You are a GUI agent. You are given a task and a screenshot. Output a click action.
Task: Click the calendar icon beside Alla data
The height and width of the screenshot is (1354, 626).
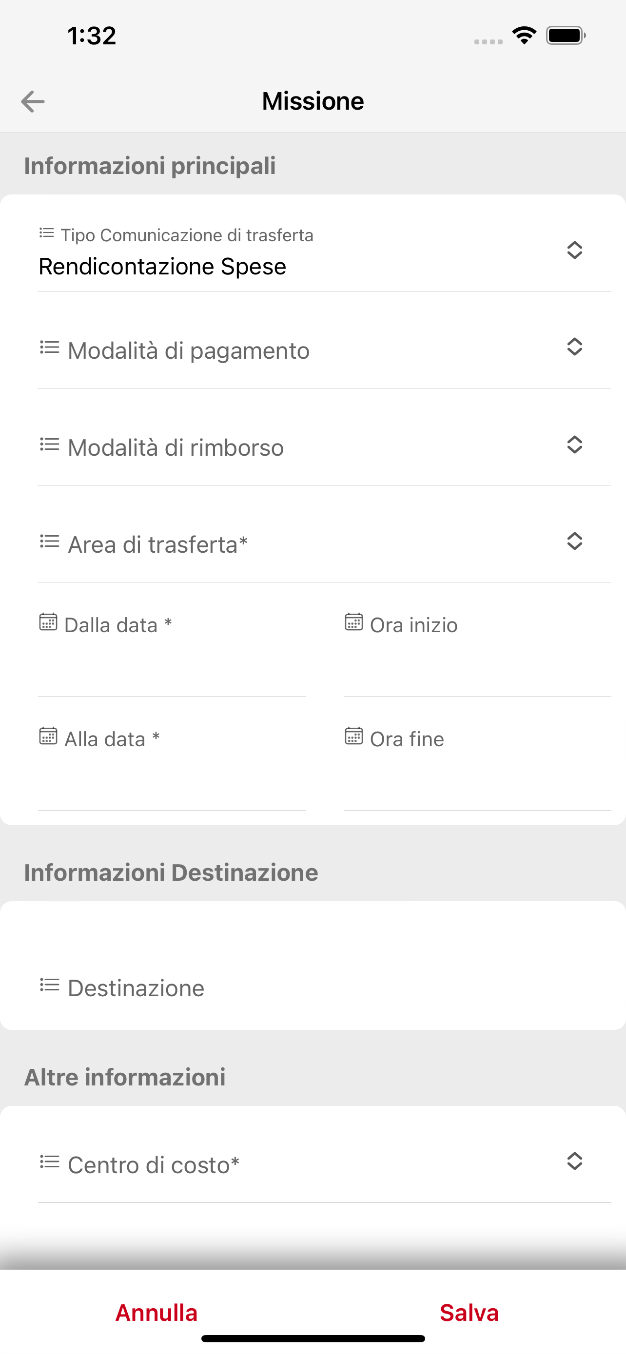pos(48,736)
